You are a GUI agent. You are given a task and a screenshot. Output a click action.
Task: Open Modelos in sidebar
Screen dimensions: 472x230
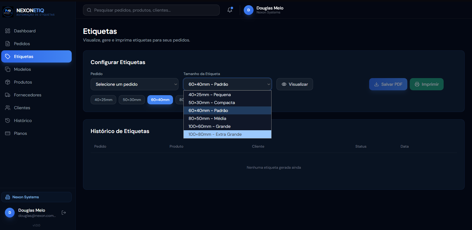coord(36,69)
